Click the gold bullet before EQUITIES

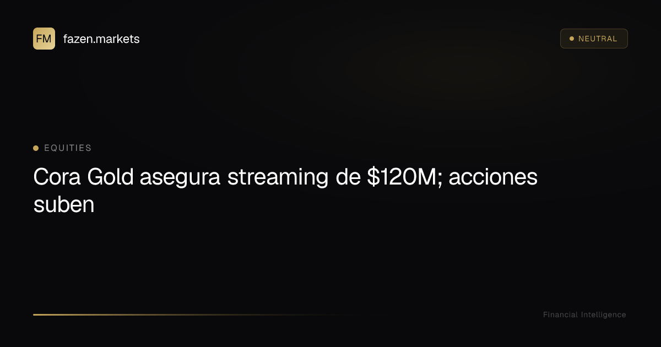click(36, 148)
